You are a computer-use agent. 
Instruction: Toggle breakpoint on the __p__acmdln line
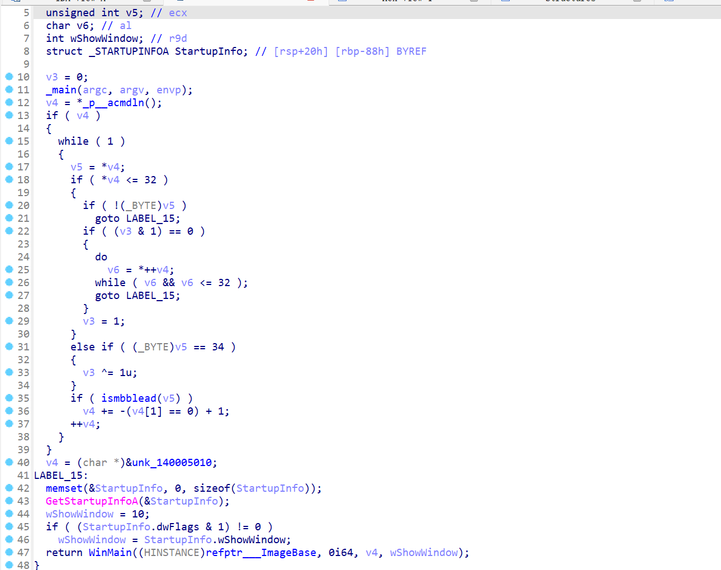[9, 102]
